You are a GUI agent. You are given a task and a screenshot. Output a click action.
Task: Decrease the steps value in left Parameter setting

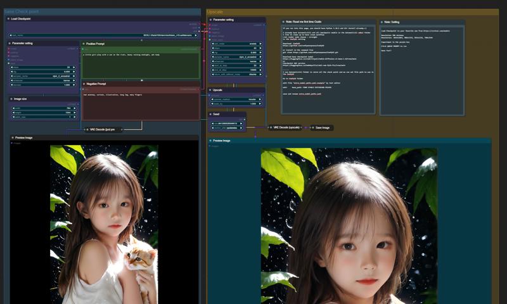pos(13,67)
